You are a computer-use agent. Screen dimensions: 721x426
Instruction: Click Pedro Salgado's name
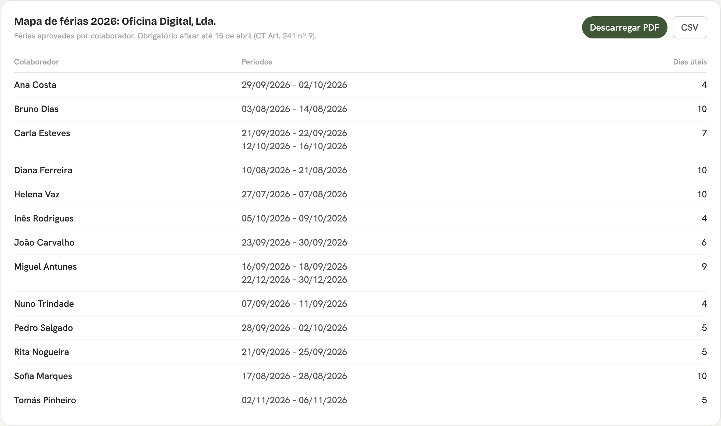pos(43,328)
